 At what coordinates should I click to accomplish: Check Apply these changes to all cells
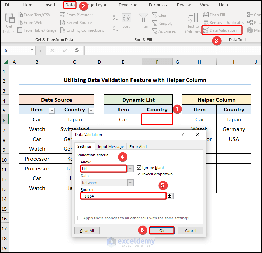(80, 218)
